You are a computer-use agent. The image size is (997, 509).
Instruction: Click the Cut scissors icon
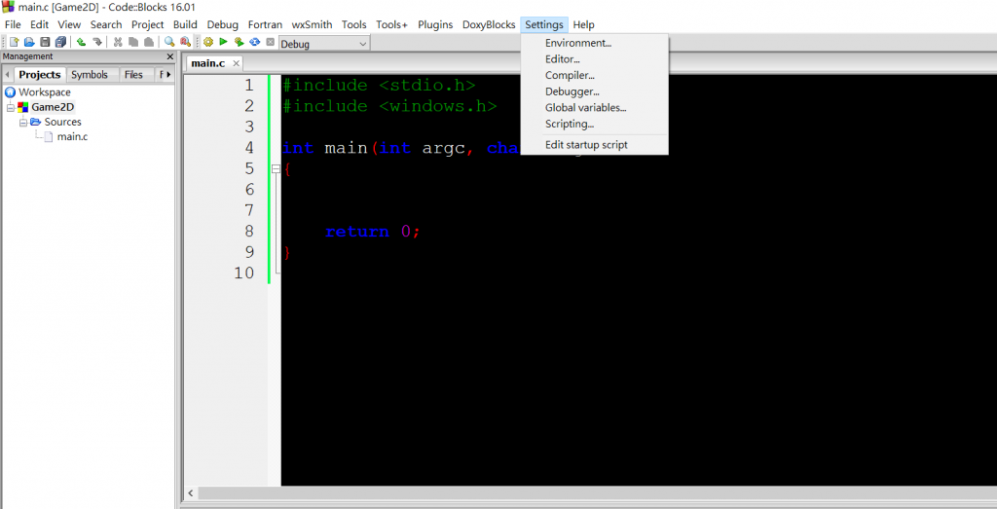click(x=118, y=42)
